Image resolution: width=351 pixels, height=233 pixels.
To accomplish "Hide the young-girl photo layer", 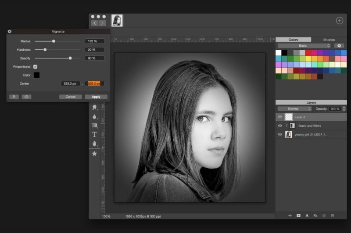I will point(280,135).
